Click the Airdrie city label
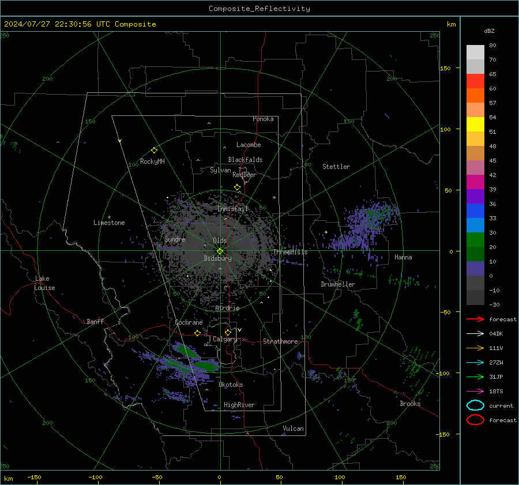The height and width of the screenshot is (485, 519). (x=227, y=308)
